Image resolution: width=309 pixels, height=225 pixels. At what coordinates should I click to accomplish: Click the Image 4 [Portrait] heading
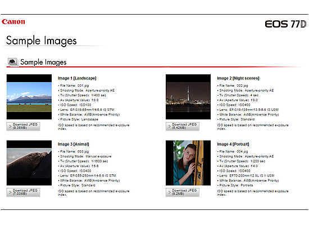click(x=233, y=144)
